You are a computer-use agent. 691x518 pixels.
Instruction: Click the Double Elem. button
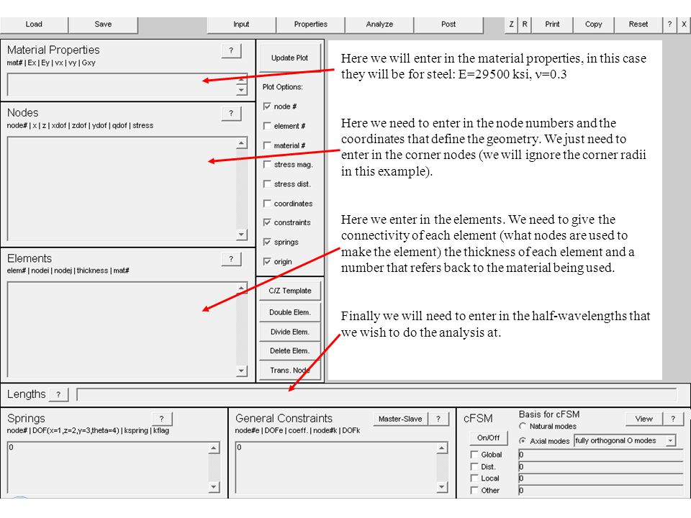pyautogui.click(x=289, y=312)
